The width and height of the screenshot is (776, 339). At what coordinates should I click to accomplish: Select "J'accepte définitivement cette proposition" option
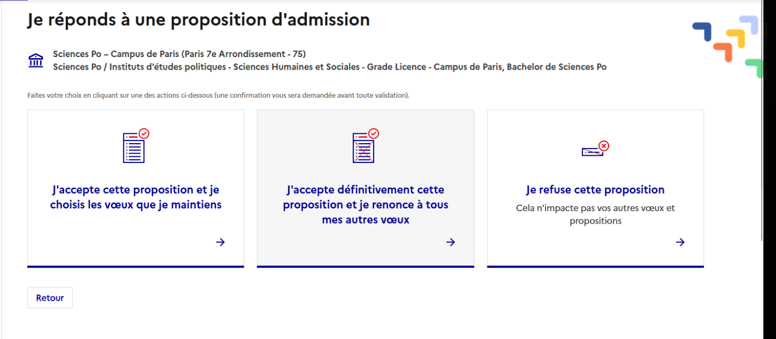pyautogui.click(x=365, y=188)
